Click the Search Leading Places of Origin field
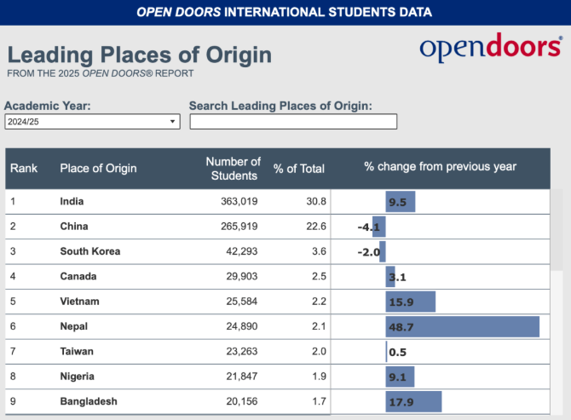 293,122
